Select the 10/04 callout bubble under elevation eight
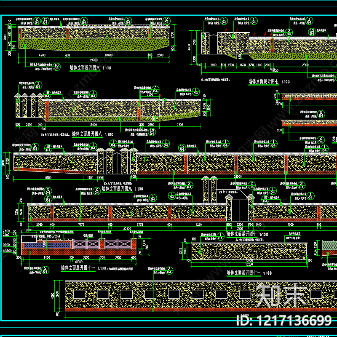The width and height of the screenshot is (337, 337). (152, 132)
